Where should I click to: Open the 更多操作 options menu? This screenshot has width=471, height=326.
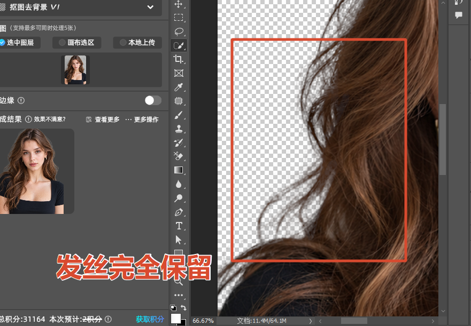(142, 120)
